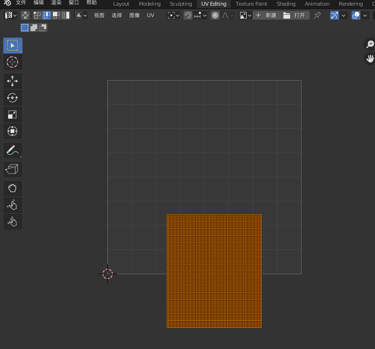Image resolution: width=375 pixels, height=349 pixels.
Task: Open the editor type dropdown
Action: click(10, 16)
